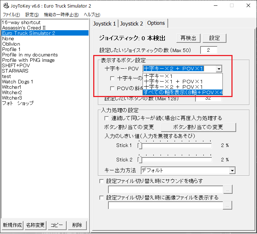Screen dimensions: 257x234
Task: Enable 設定ファイル切り替え時に画像ファイルを表示する checkbox
Action: [x=102, y=198]
